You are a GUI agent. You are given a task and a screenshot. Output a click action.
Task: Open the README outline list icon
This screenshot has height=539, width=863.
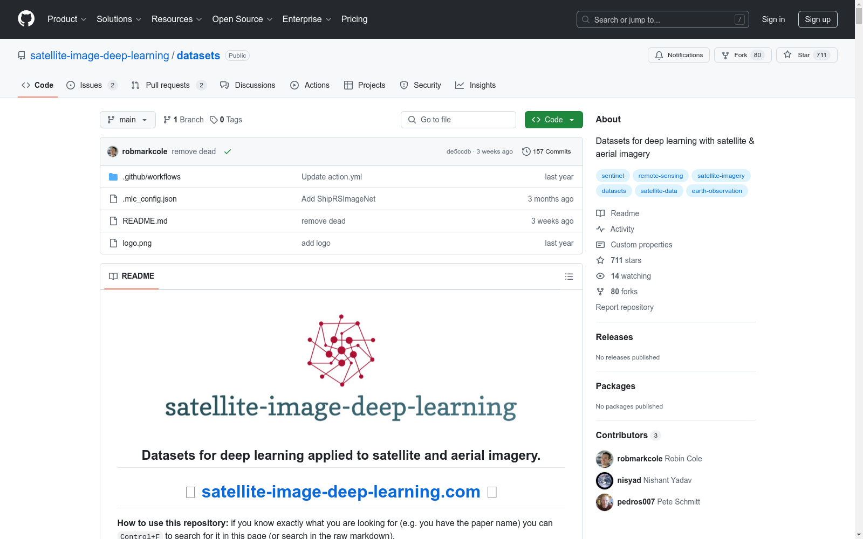pyautogui.click(x=569, y=277)
